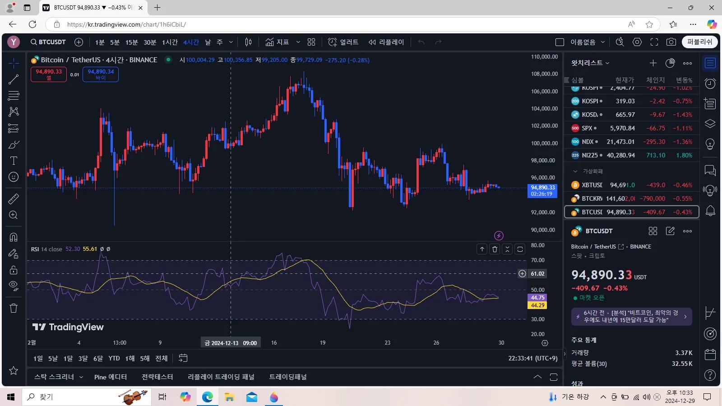Open the BTCUSDT symbol search box
The height and width of the screenshot is (406, 722).
48,42
